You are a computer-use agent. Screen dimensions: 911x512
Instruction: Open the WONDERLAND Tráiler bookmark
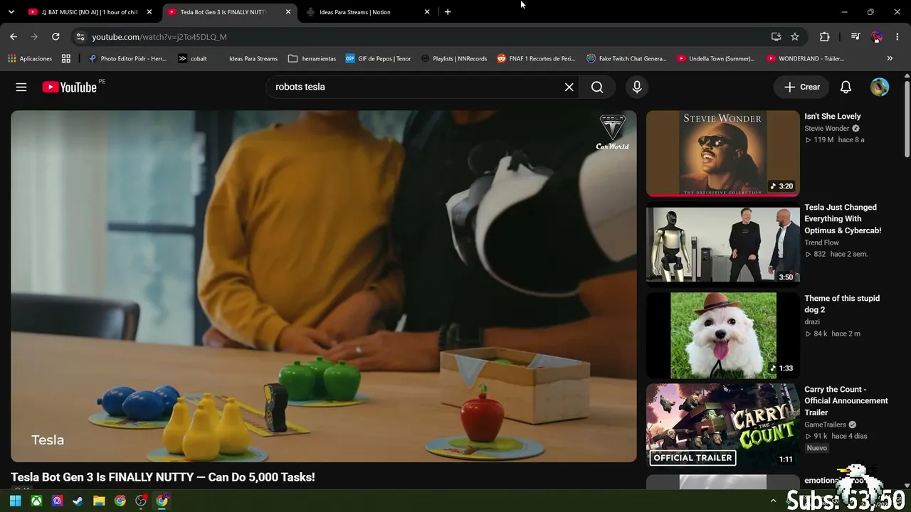pos(806,58)
